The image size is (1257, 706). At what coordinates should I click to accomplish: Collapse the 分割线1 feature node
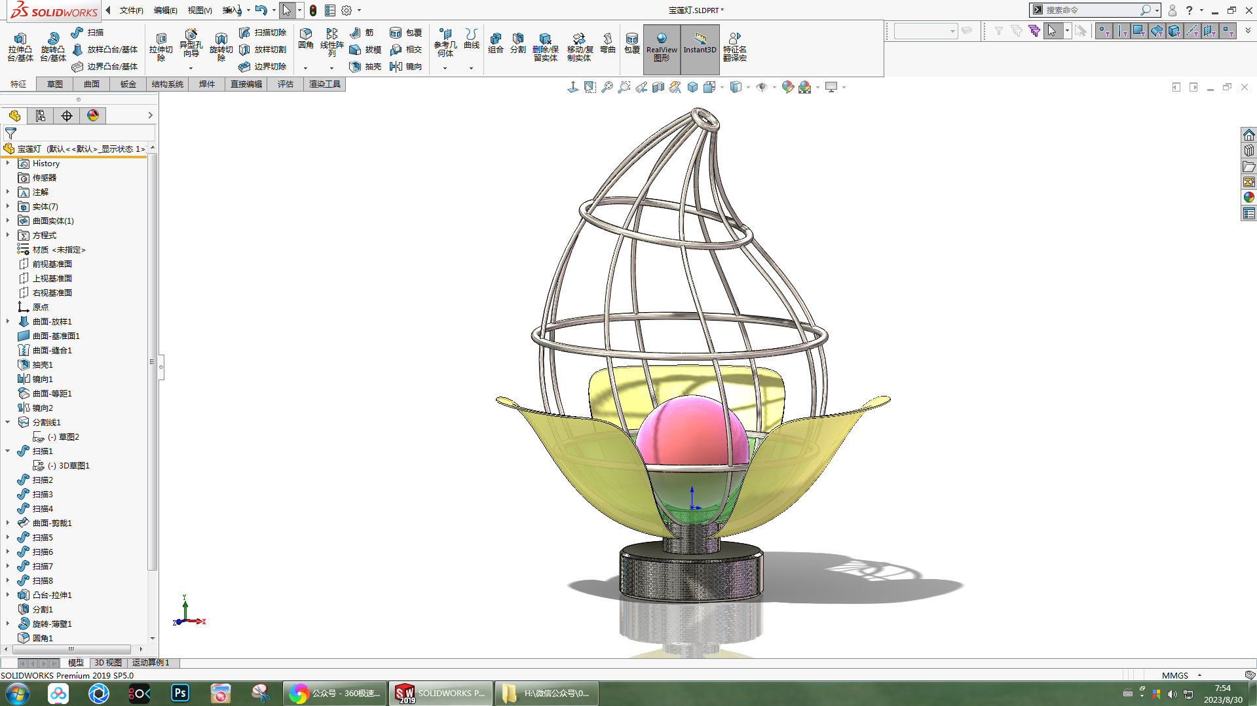(8, 423)
